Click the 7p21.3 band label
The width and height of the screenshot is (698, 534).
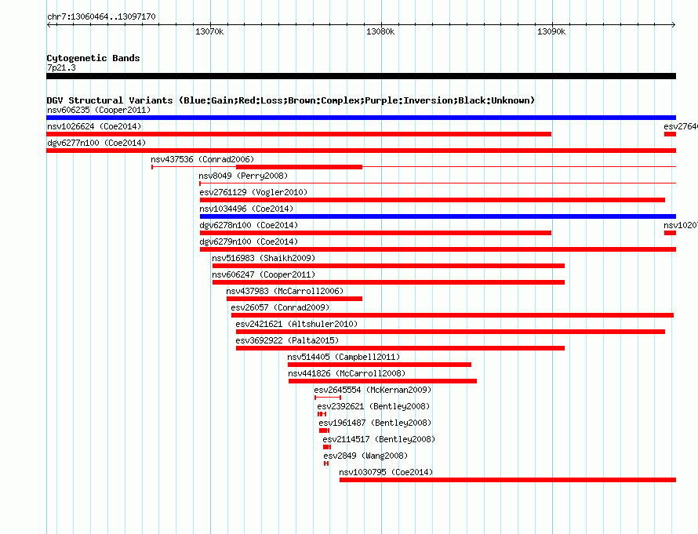(x=61, y=67)
